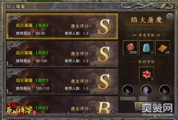Inspect the red star assist reward icon
The height and width of the screenshot is (120, 178).
click(147, 74)
